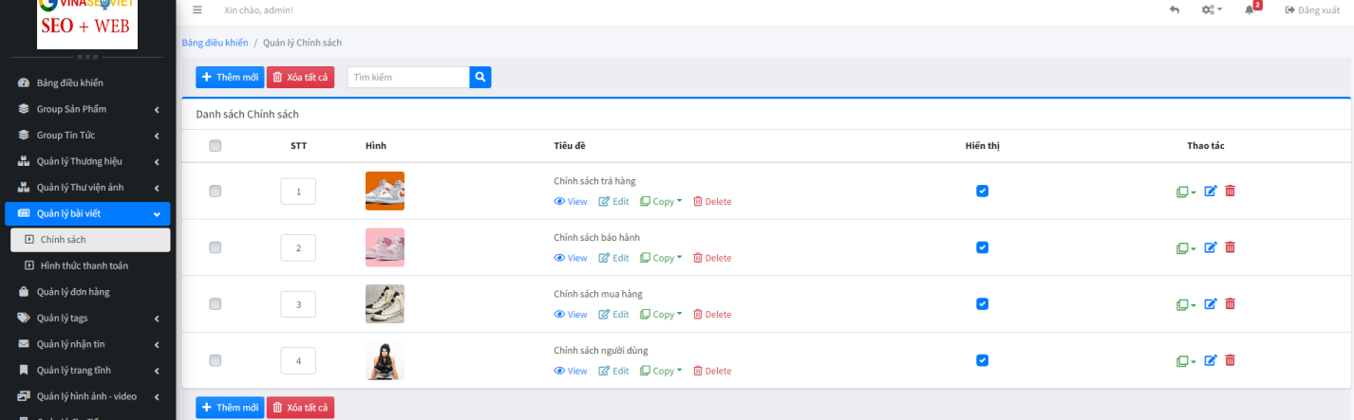This screenshot has height=420, width=1354.
Task: Click top Thêm mới button
Action: coord(230,77)
